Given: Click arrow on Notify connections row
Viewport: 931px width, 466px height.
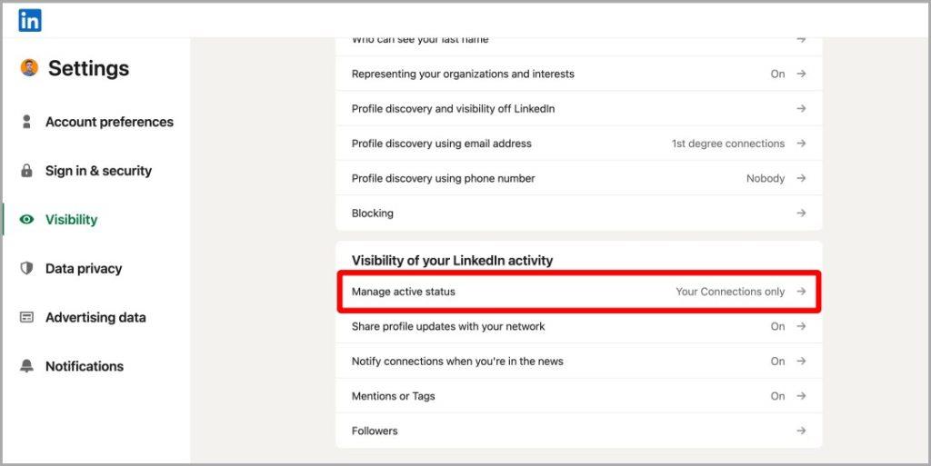Looking at the screenshot, I should tap(801, 361).
